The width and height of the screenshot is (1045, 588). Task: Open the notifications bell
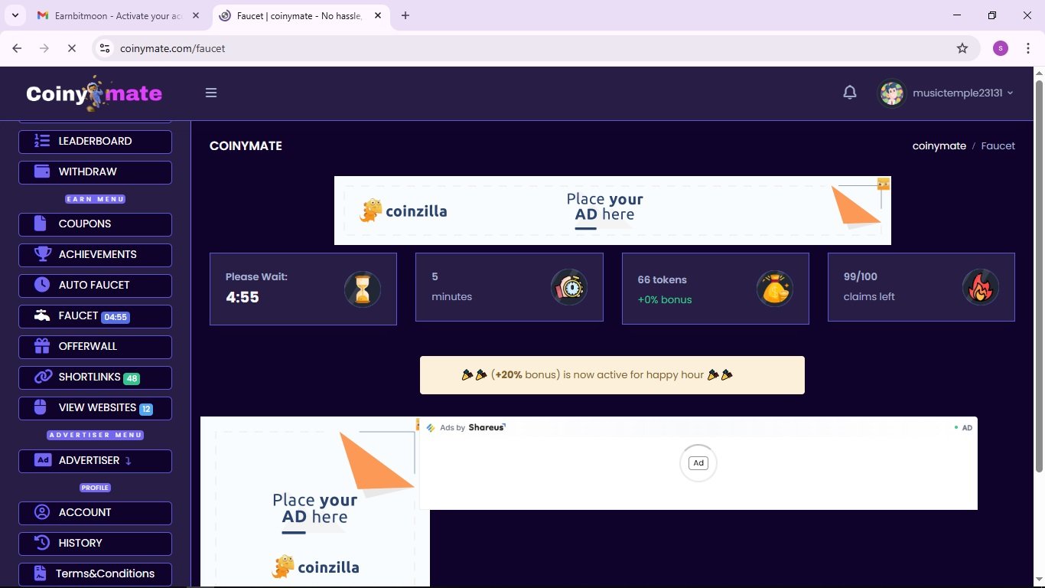[x=850, y=93]
